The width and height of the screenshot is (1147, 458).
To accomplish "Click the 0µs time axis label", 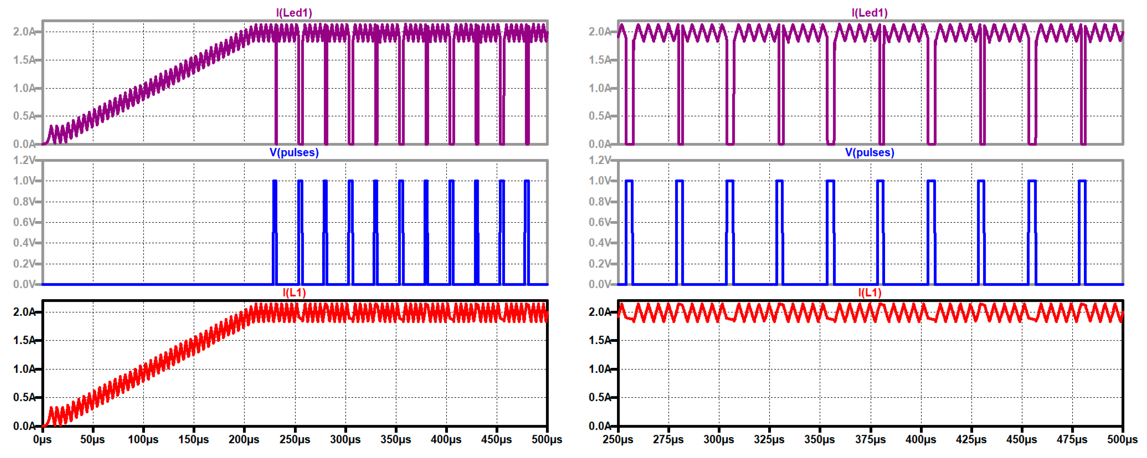I will tap(42, 439).
